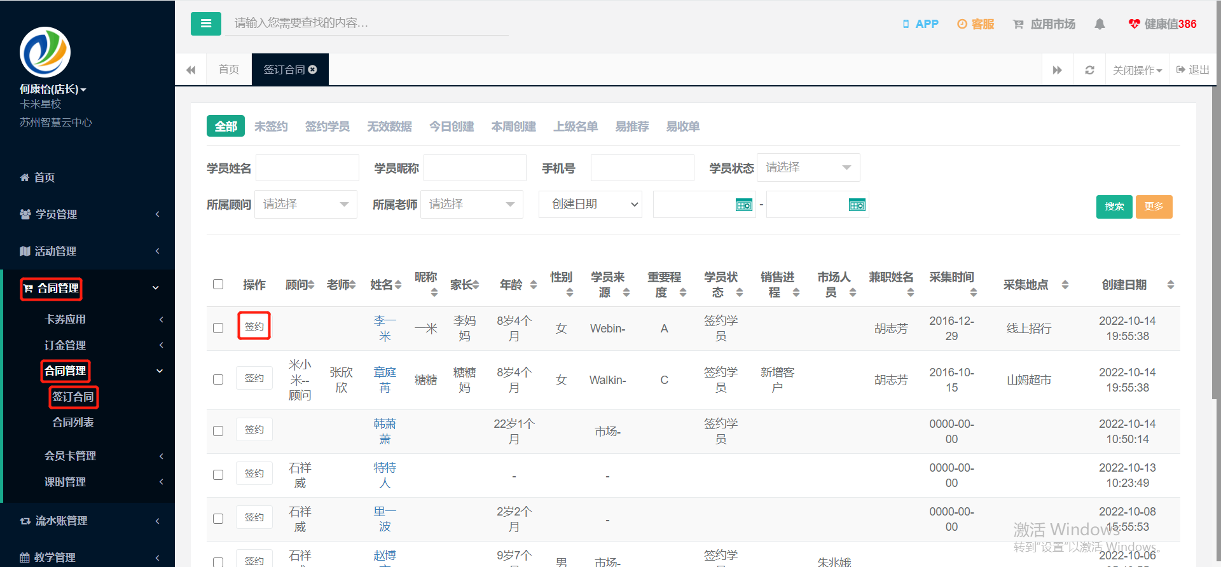Open the 创建日期 date type select

pyautogui.click(x=590, y=204)
